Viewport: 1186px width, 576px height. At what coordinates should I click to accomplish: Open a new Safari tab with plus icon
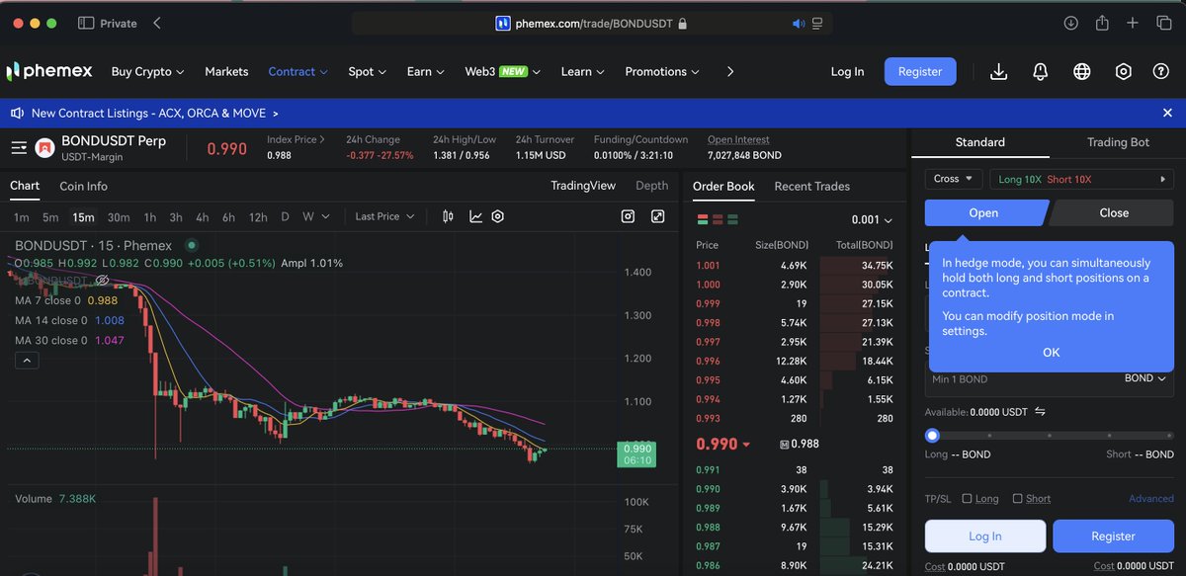pos(1133,23)
